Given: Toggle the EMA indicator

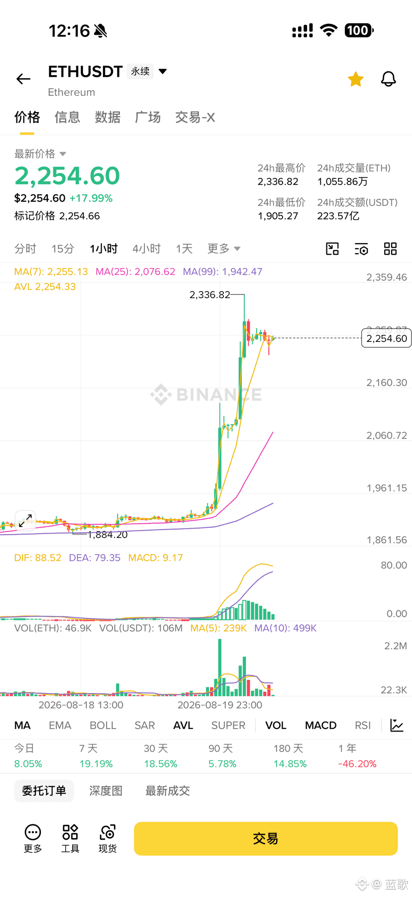Looking at the screenshot, I should (x=60, y=725).
